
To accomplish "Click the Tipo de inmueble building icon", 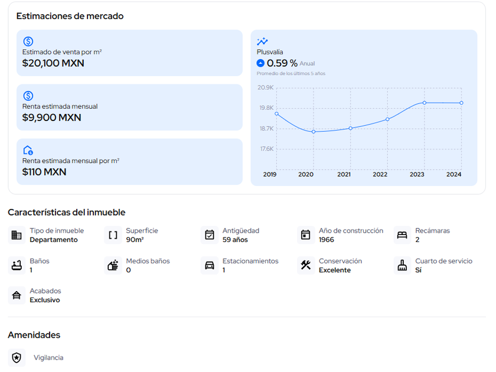I will (x=17, y=235).
